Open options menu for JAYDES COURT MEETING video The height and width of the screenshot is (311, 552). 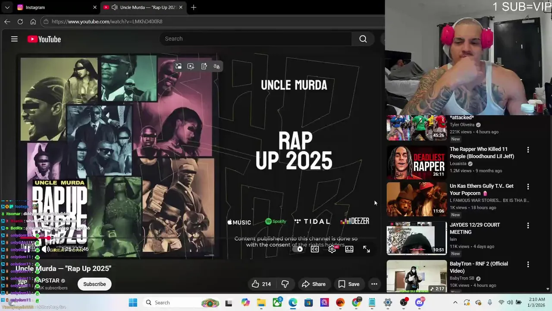pos(528,225)
